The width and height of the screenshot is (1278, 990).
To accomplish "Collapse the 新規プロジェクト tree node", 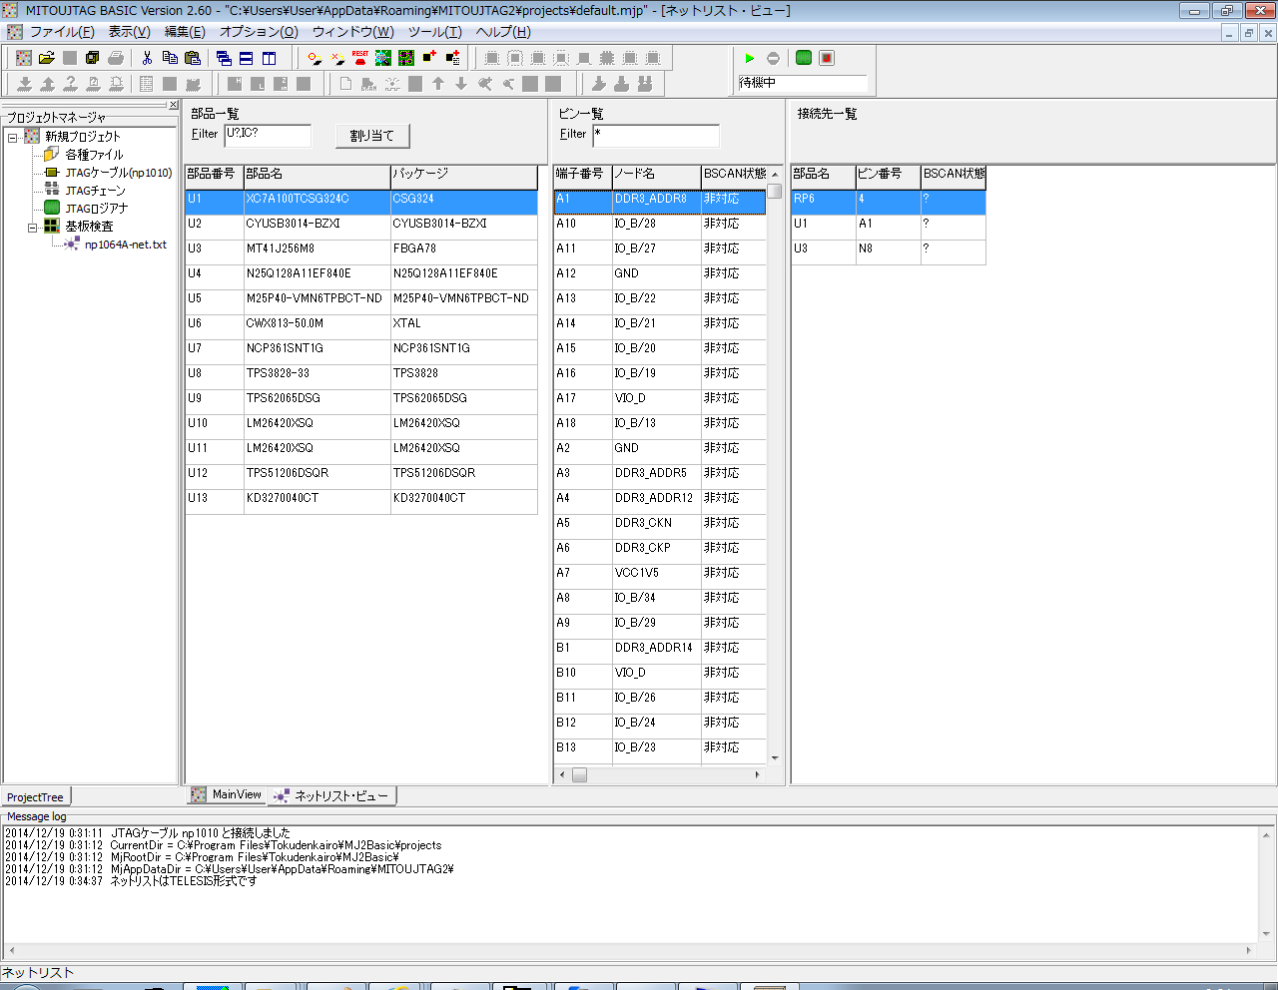I will point(13,137).
